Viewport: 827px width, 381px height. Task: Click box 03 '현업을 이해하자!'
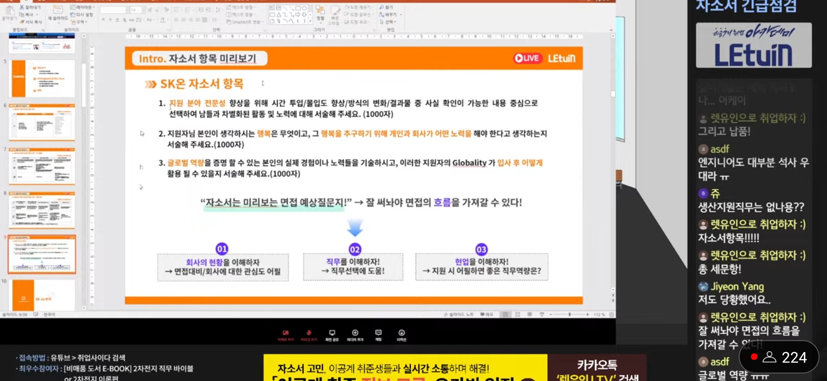point(482,267)
